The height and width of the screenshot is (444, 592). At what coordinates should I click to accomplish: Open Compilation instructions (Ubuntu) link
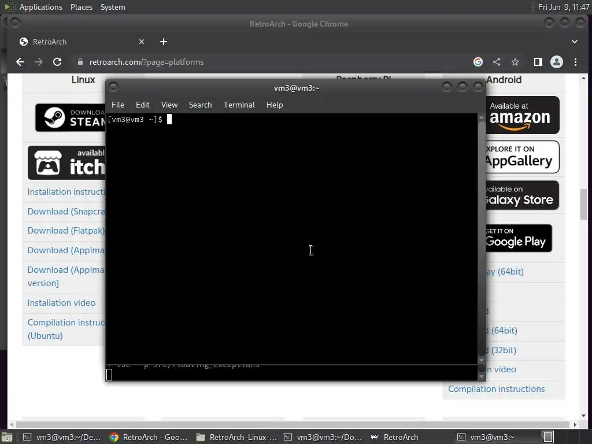click(66, 329)
